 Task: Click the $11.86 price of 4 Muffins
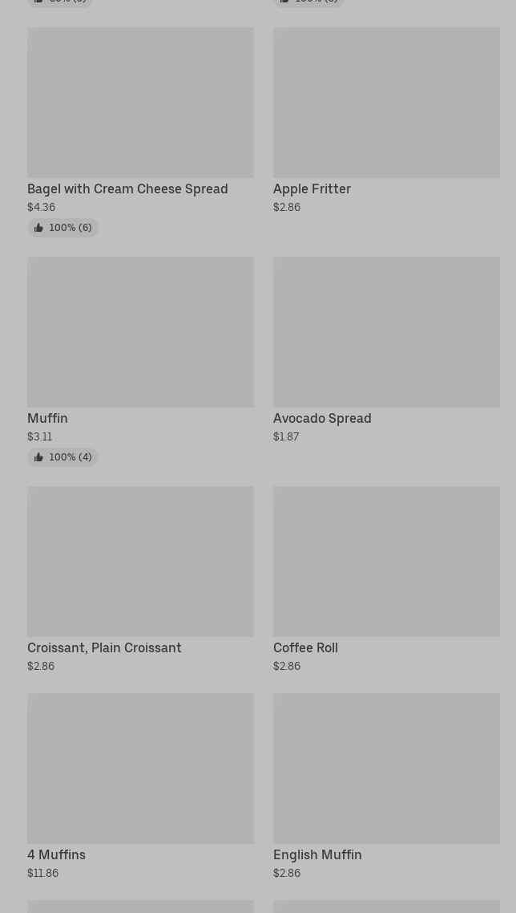point(42,874)
